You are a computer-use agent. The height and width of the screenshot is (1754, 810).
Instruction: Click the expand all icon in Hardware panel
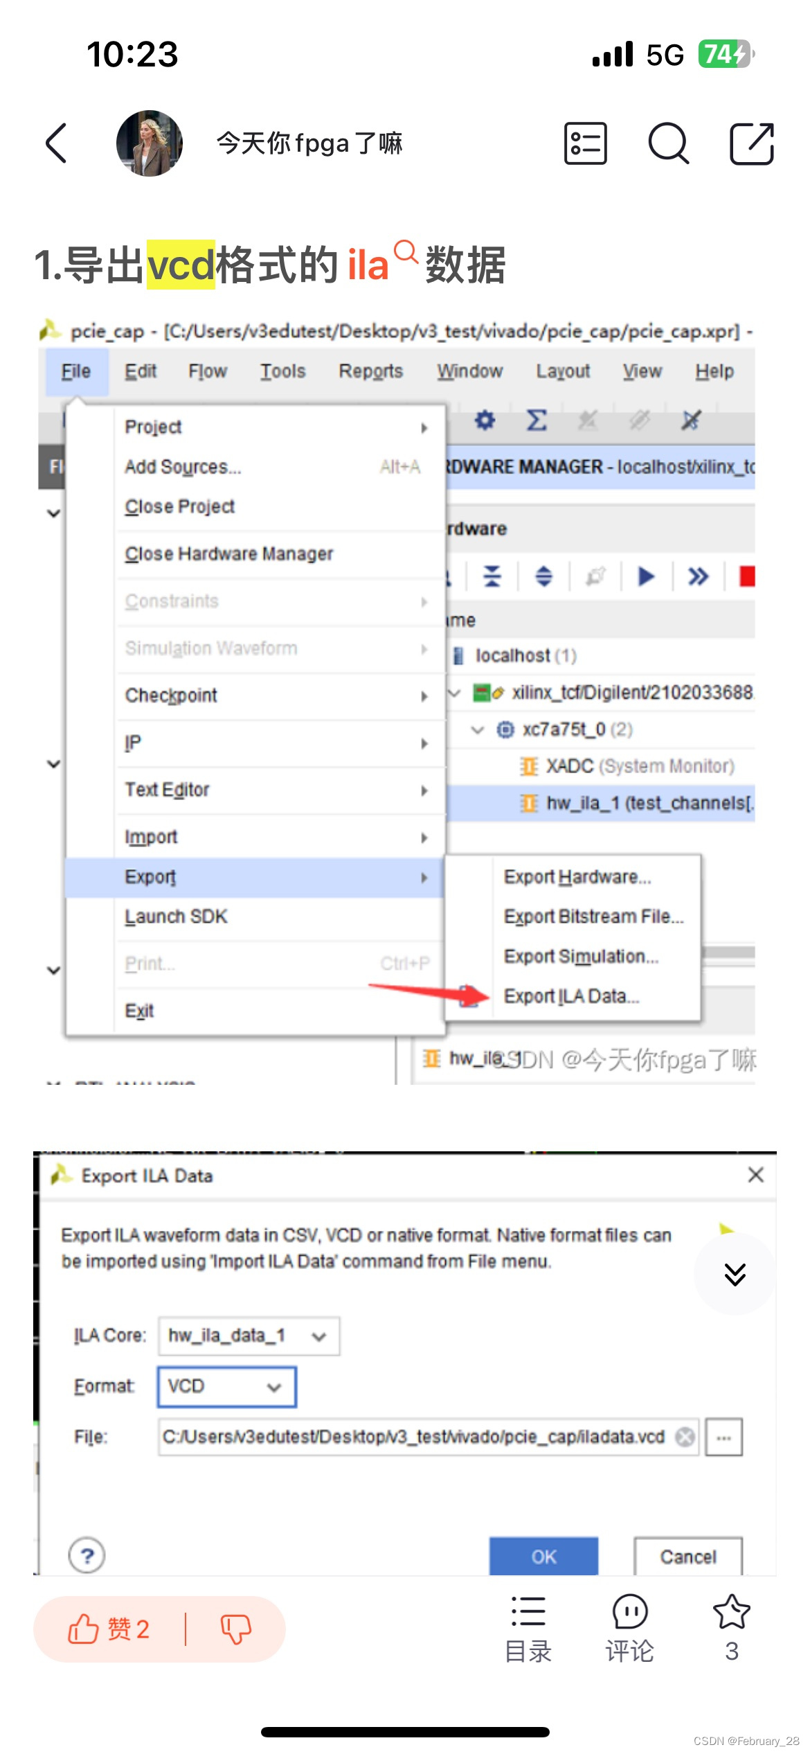tap(544, 576)
